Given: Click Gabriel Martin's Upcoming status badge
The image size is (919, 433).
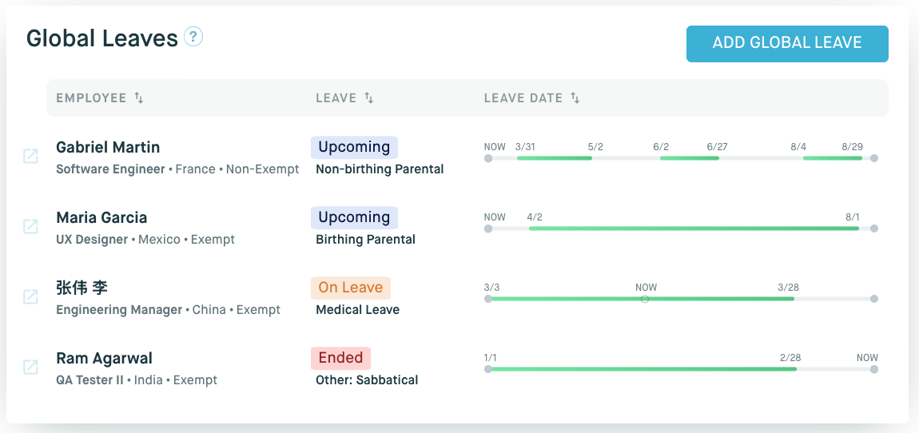Looking at the screenshot, I should click(354, 147).
